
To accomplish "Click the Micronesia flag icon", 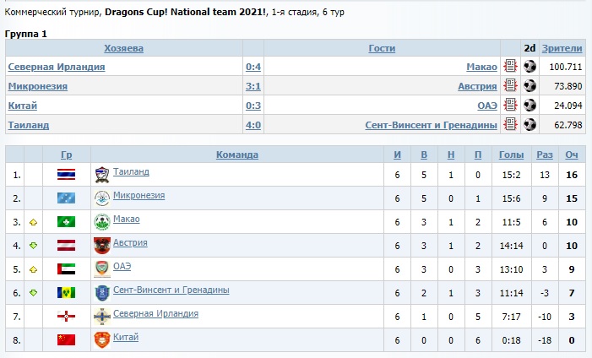I will (x=66, y=198).
